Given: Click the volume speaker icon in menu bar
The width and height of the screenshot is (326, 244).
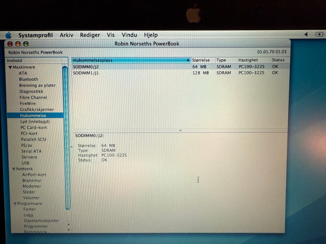Looking at the screenshot, I should (x=306, y=34).
